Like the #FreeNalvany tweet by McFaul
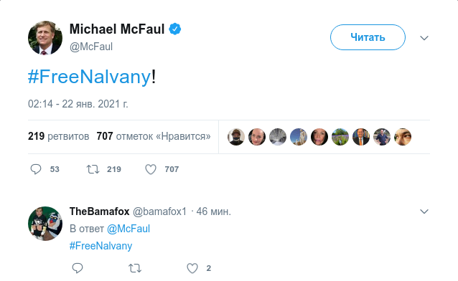This screenshot has width=458, height=281. (x=151, y=169)
